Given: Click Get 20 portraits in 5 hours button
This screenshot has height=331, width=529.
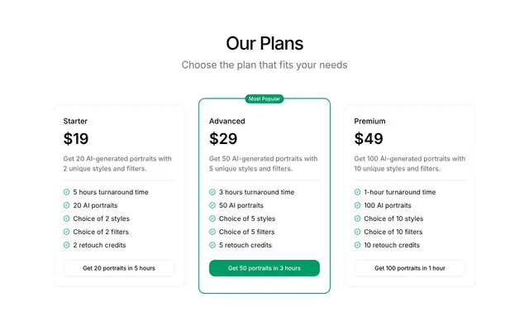Looking at the screenshot, I should 119,268.
